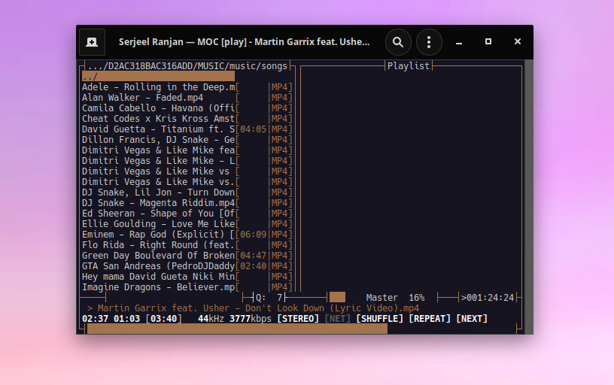Click the Q: 7 queue counter

pos(269,297)
